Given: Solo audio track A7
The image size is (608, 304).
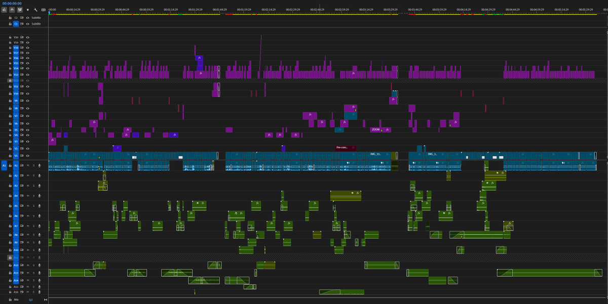Looking at the screenshot, I should [34, 226].
